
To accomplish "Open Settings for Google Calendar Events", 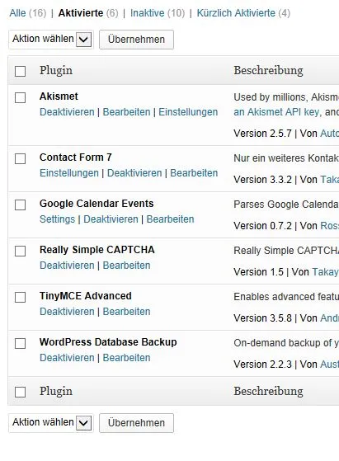I will click(58, 219).
